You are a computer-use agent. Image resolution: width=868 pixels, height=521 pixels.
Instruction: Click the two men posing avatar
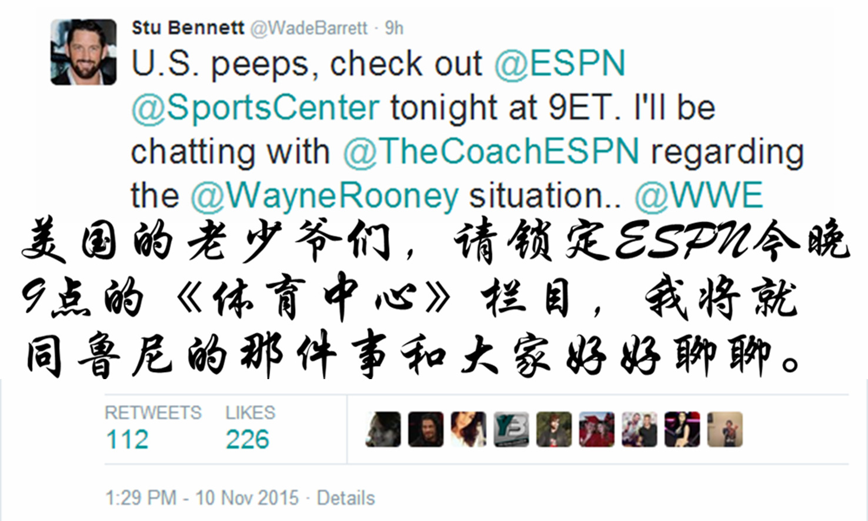pyautogui.click(x=639, y=429)
